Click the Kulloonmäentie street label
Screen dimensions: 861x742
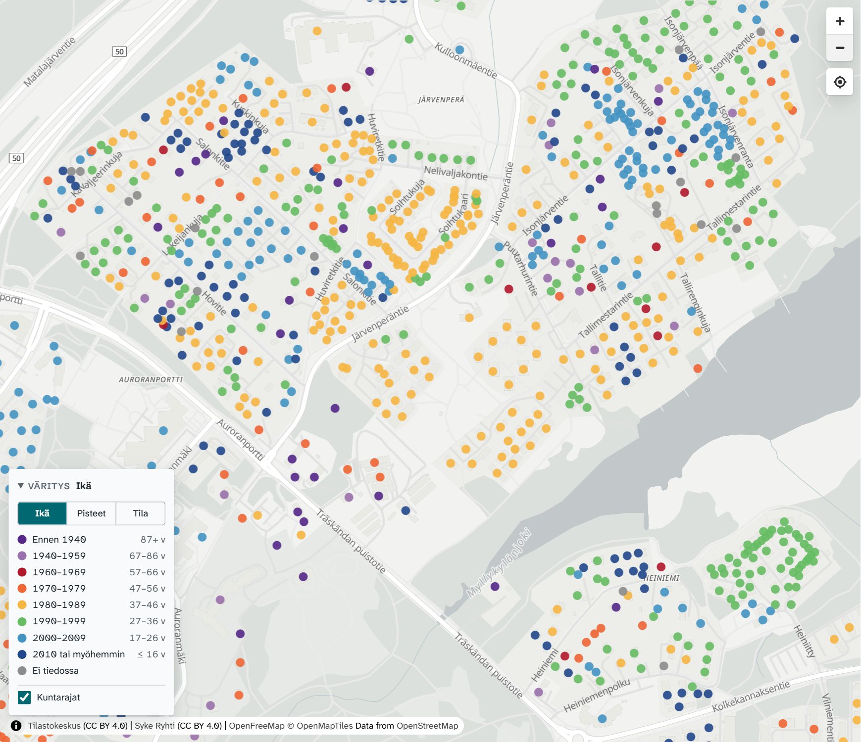pyautogui.click(x=465, y=60)
